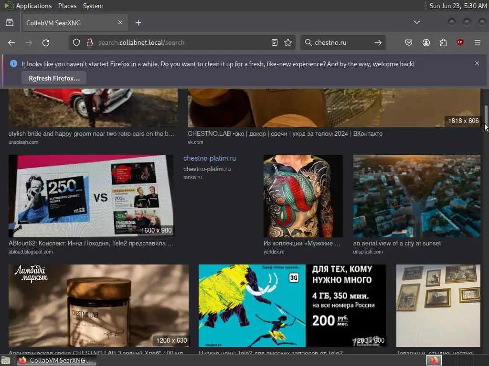Click the search box containing chestno.ru
Viewport: 489px width, 366px height.
(342, 42)
